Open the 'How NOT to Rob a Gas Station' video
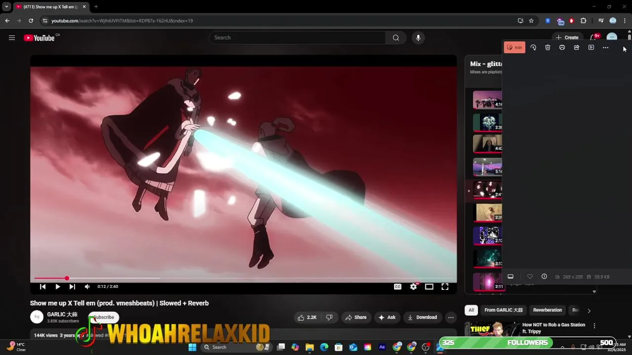The width and height of the screenshot is (632, 355). pos(553,328)
